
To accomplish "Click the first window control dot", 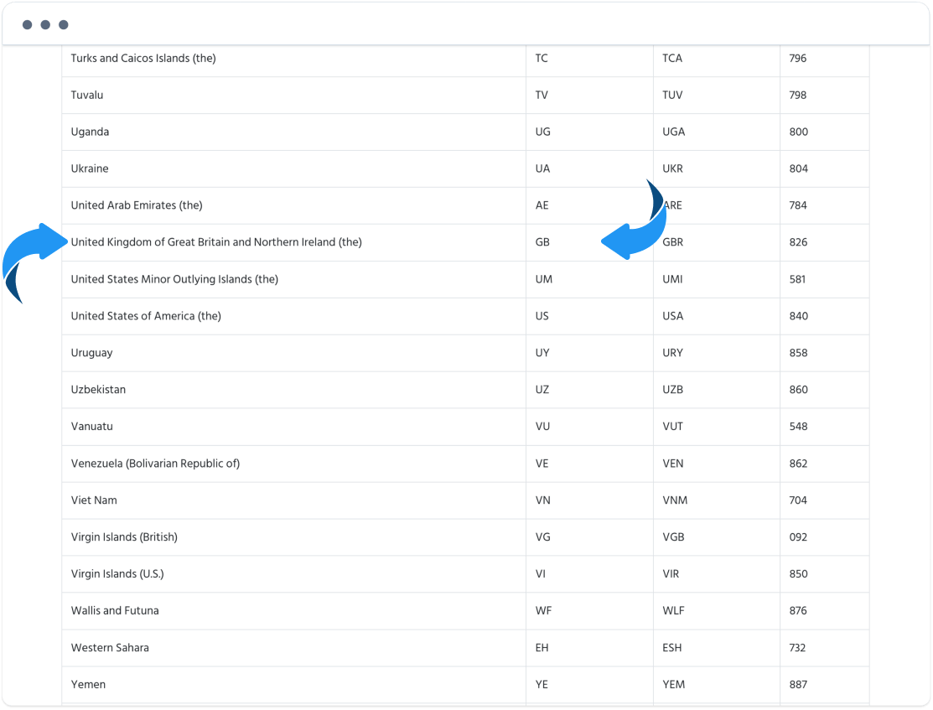I will [28, 24].
